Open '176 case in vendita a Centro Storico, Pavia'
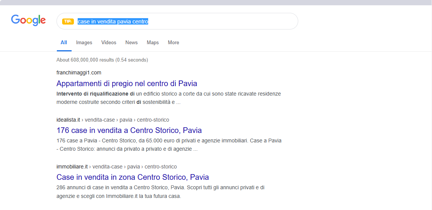 [129, 130]
